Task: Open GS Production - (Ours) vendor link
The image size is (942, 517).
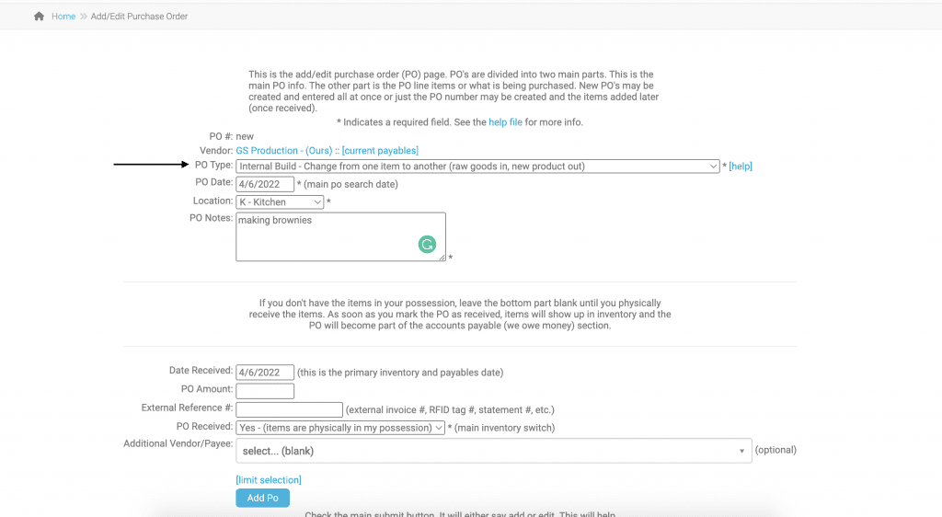Action: point(283,151)
